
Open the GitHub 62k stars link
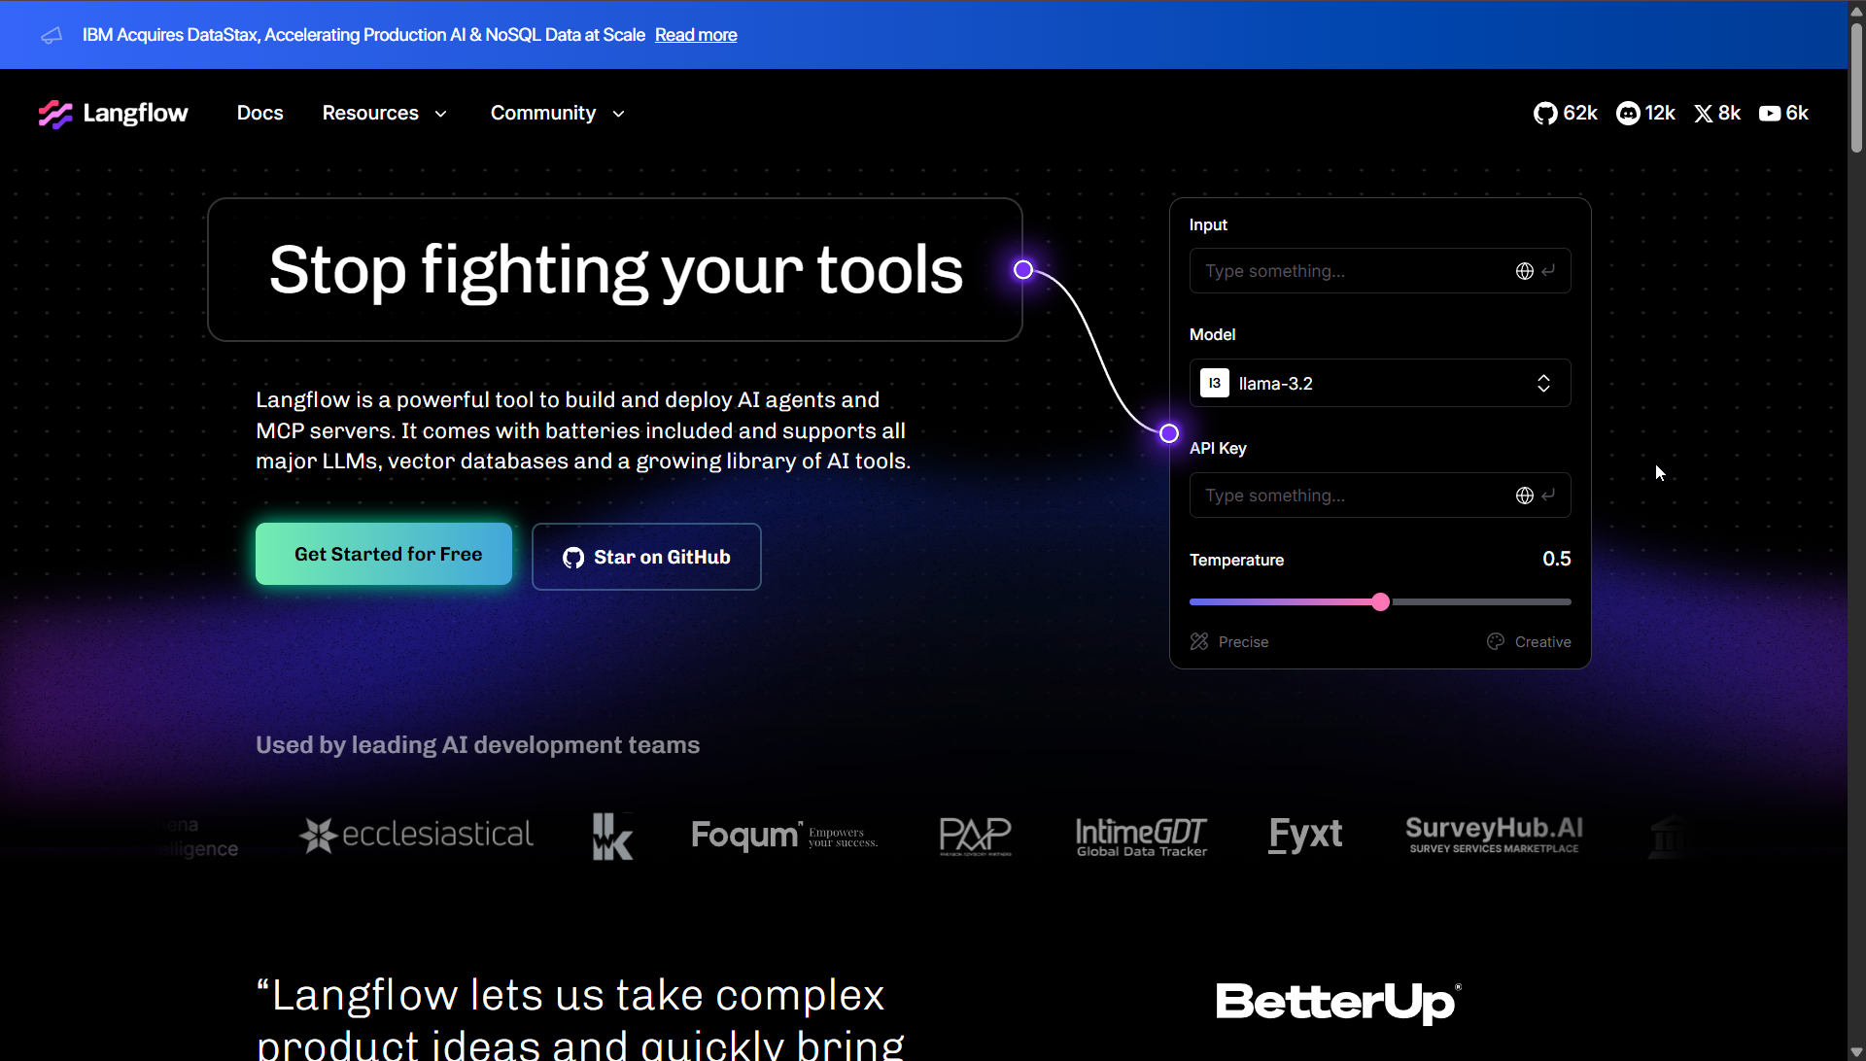pyautogui.click(x=1565, y=113)
